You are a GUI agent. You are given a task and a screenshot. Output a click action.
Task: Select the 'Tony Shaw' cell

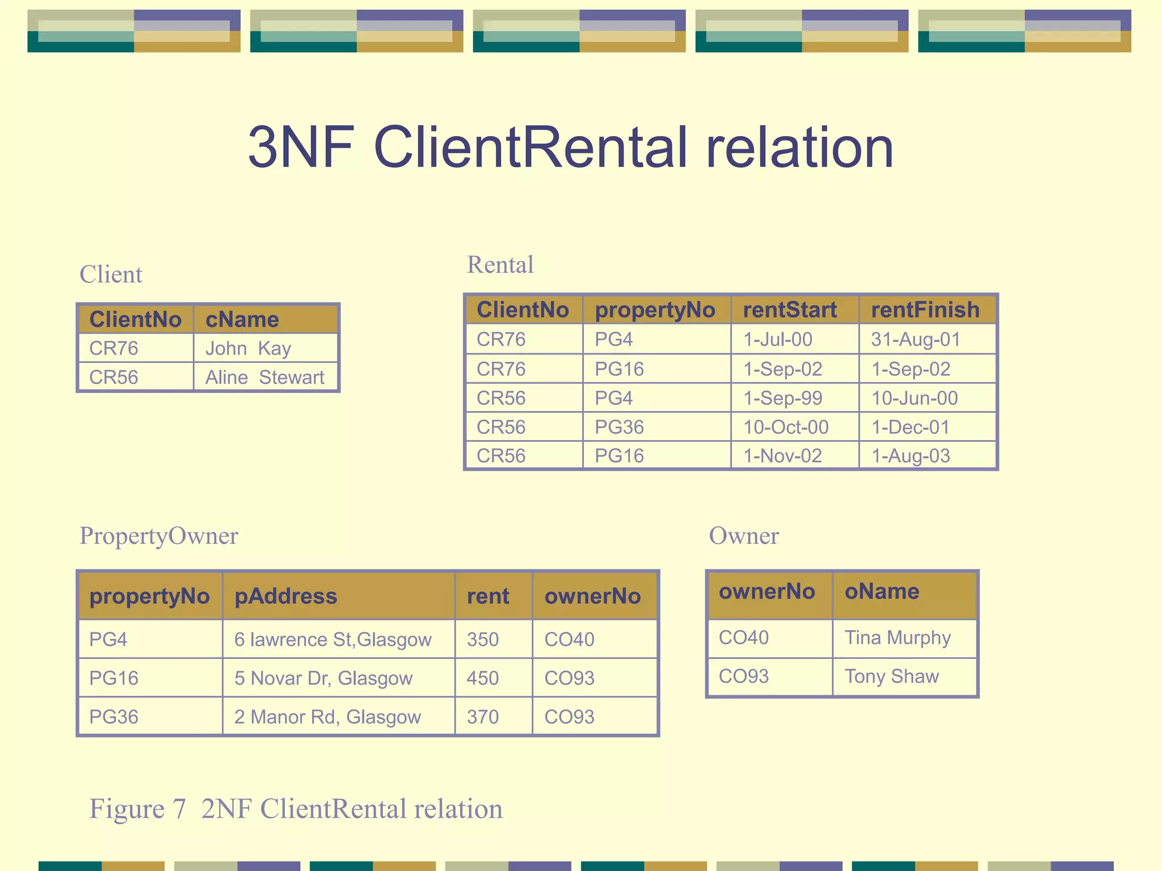[891, 676]
